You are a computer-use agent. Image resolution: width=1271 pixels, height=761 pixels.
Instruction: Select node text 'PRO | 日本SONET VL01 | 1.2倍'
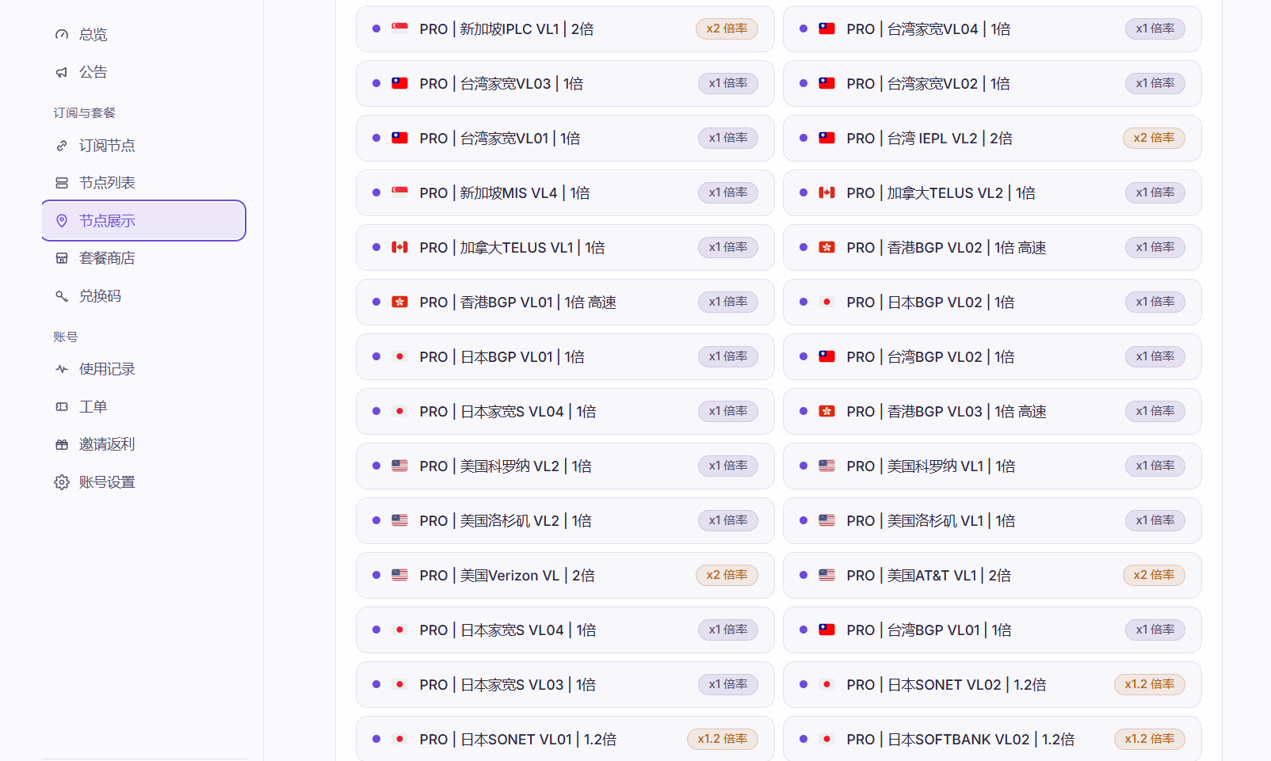coord(518,740)
